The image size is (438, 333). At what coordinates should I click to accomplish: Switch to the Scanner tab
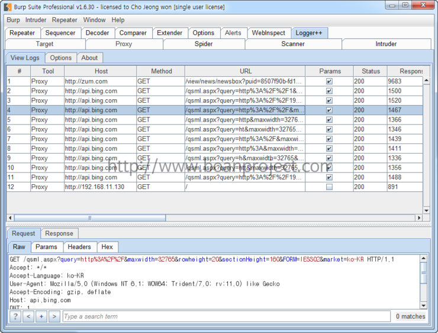(293, 44)
